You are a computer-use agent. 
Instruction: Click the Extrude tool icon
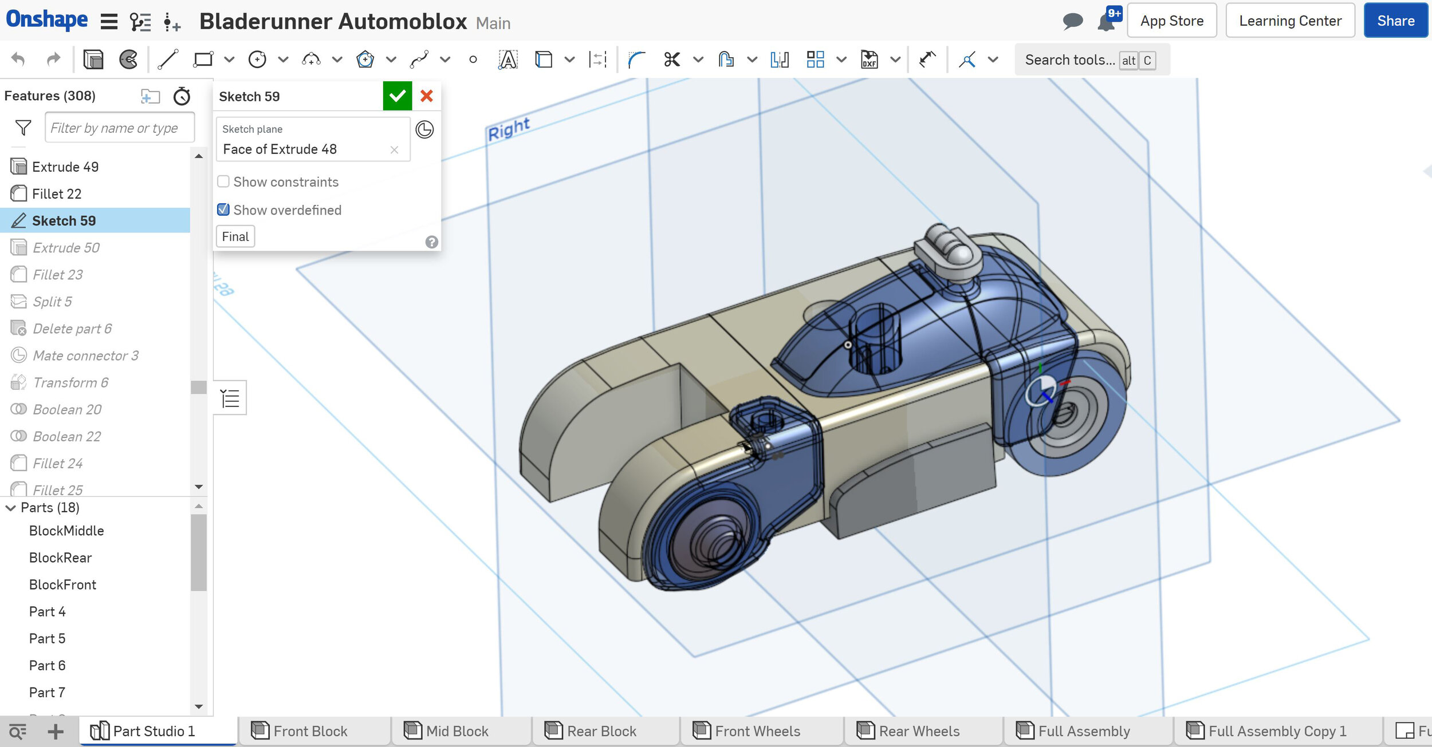(93, 60)
